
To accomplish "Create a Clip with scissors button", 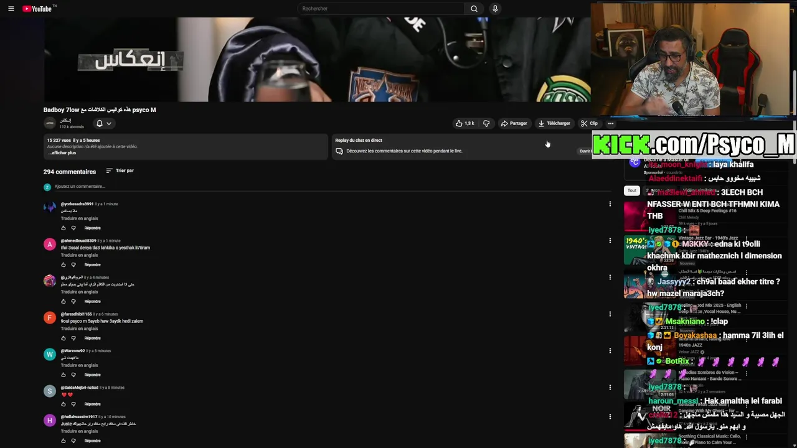I will click(589, 123).
